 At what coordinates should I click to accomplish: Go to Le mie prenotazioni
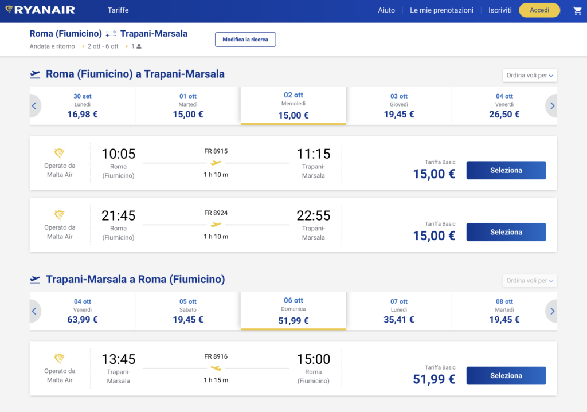coord(441,10)
